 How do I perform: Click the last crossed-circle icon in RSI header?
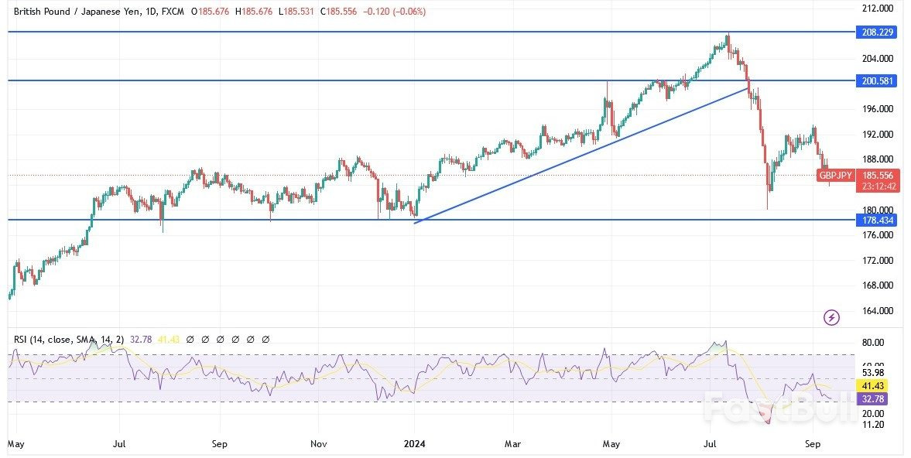[265, 339]
